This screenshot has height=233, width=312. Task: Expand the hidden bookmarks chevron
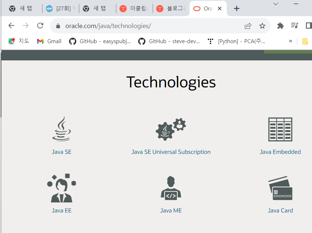pyautogui.click(x=290, y=41)
